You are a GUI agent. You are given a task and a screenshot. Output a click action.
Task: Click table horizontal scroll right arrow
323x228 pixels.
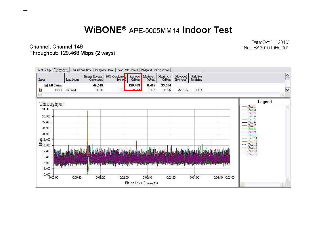click(x=283, y=94)
